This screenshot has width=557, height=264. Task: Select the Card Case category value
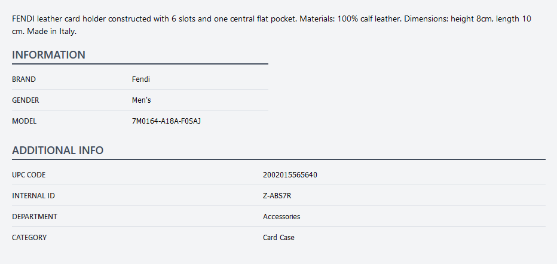click(278, 238)
